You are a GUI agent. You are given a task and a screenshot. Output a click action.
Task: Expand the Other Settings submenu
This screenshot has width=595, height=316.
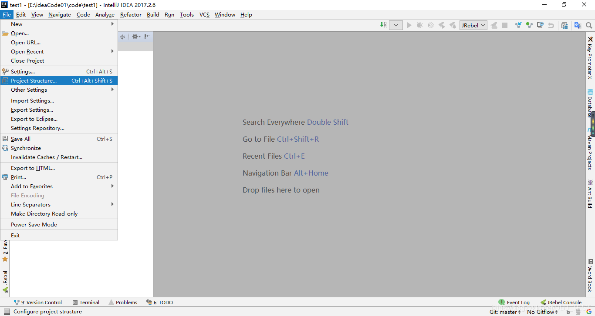pyautogui.click(x=59, y=90)
